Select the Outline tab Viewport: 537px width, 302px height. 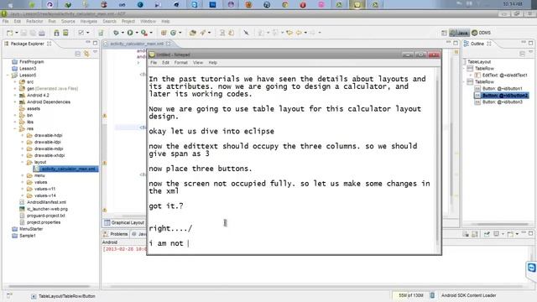pyautogui.click(x=477, y=44)
